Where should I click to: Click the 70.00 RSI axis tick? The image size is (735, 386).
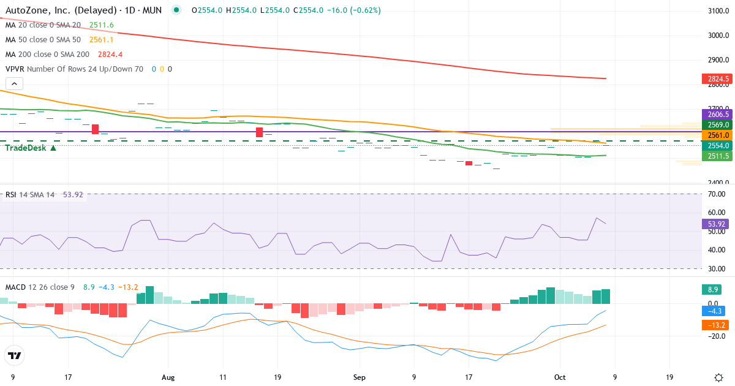click(x=717, y=194)
